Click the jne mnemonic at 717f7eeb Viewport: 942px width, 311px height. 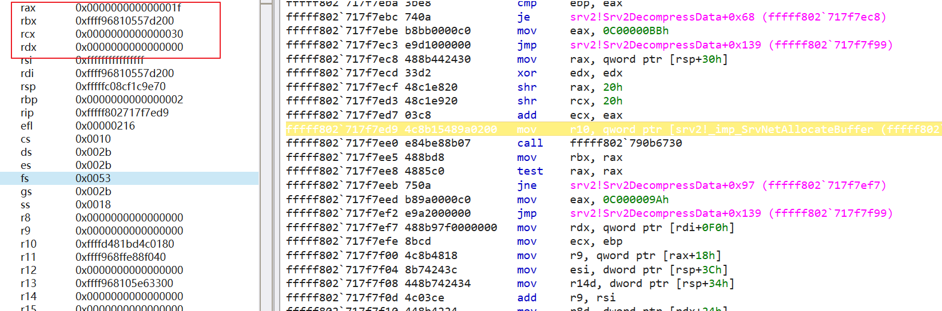[x=527, y=185]
